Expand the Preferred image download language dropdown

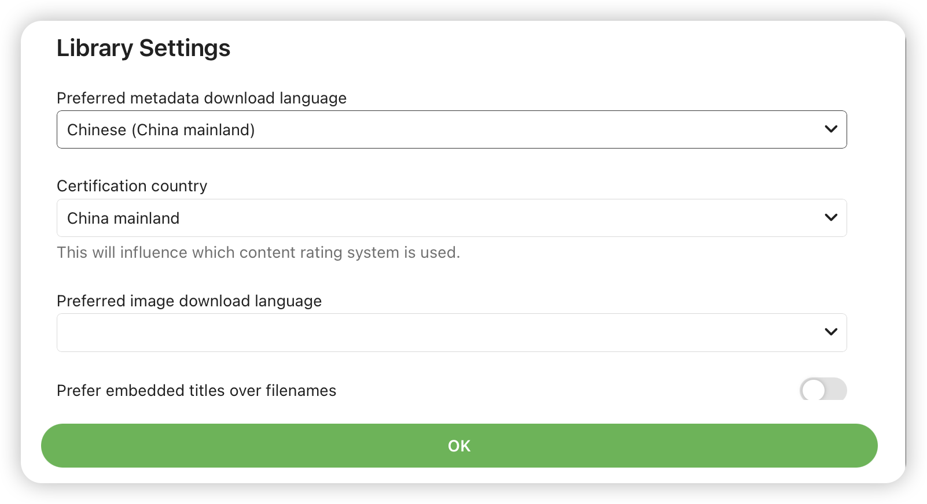(x=451, y=332)
